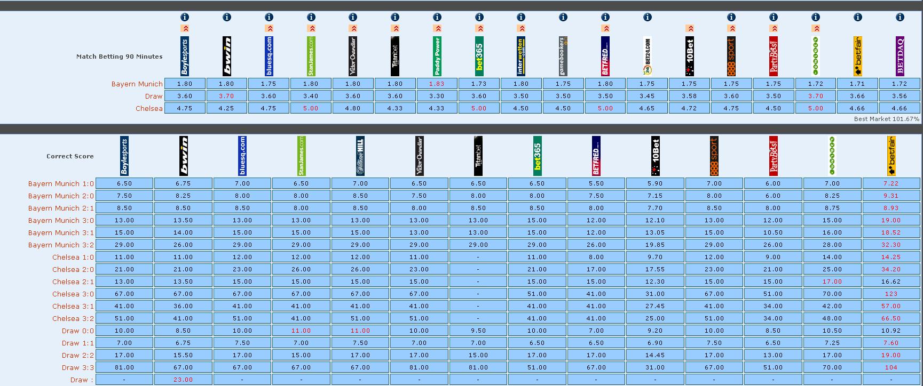Pick betfair's 7.22 odds for Bayern Munich 1:0
Viewport: 923px width, 386px height.
[891, 183]
